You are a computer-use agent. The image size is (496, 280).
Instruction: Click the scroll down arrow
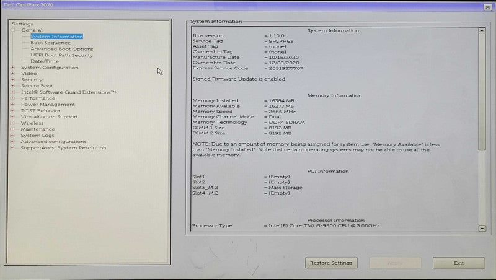coord(482,228)
